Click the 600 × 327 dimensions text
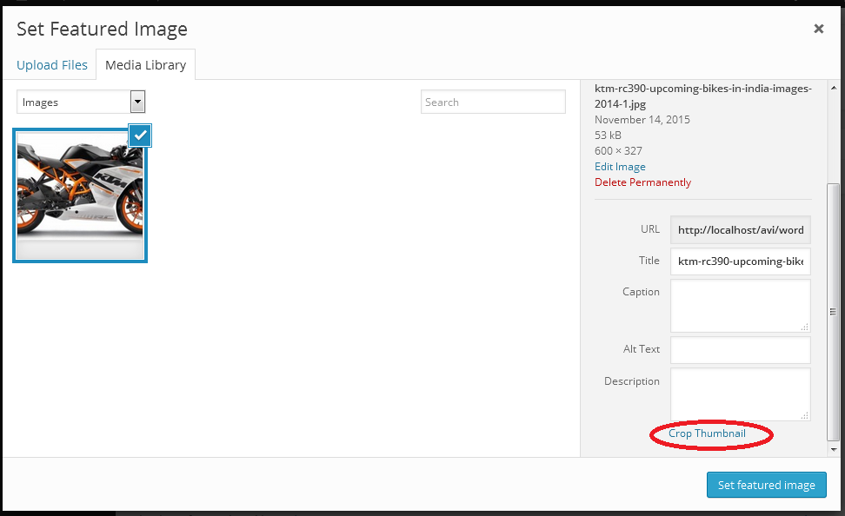The image size is (845, 516). pyautogui.click(x=618, y=151)
